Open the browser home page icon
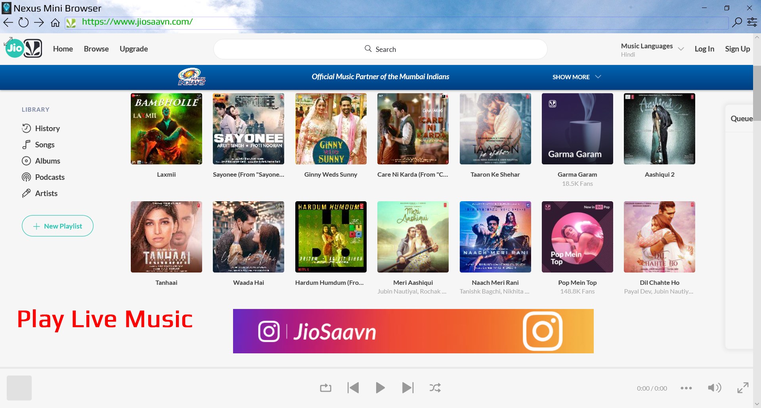Viewport: 761px width, 408px height. tap(55, 23)
